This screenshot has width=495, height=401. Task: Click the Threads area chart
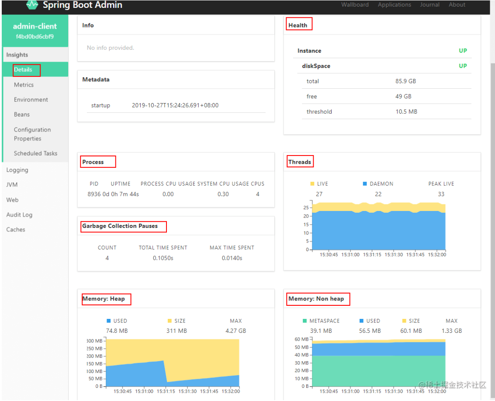pos(378,226)
